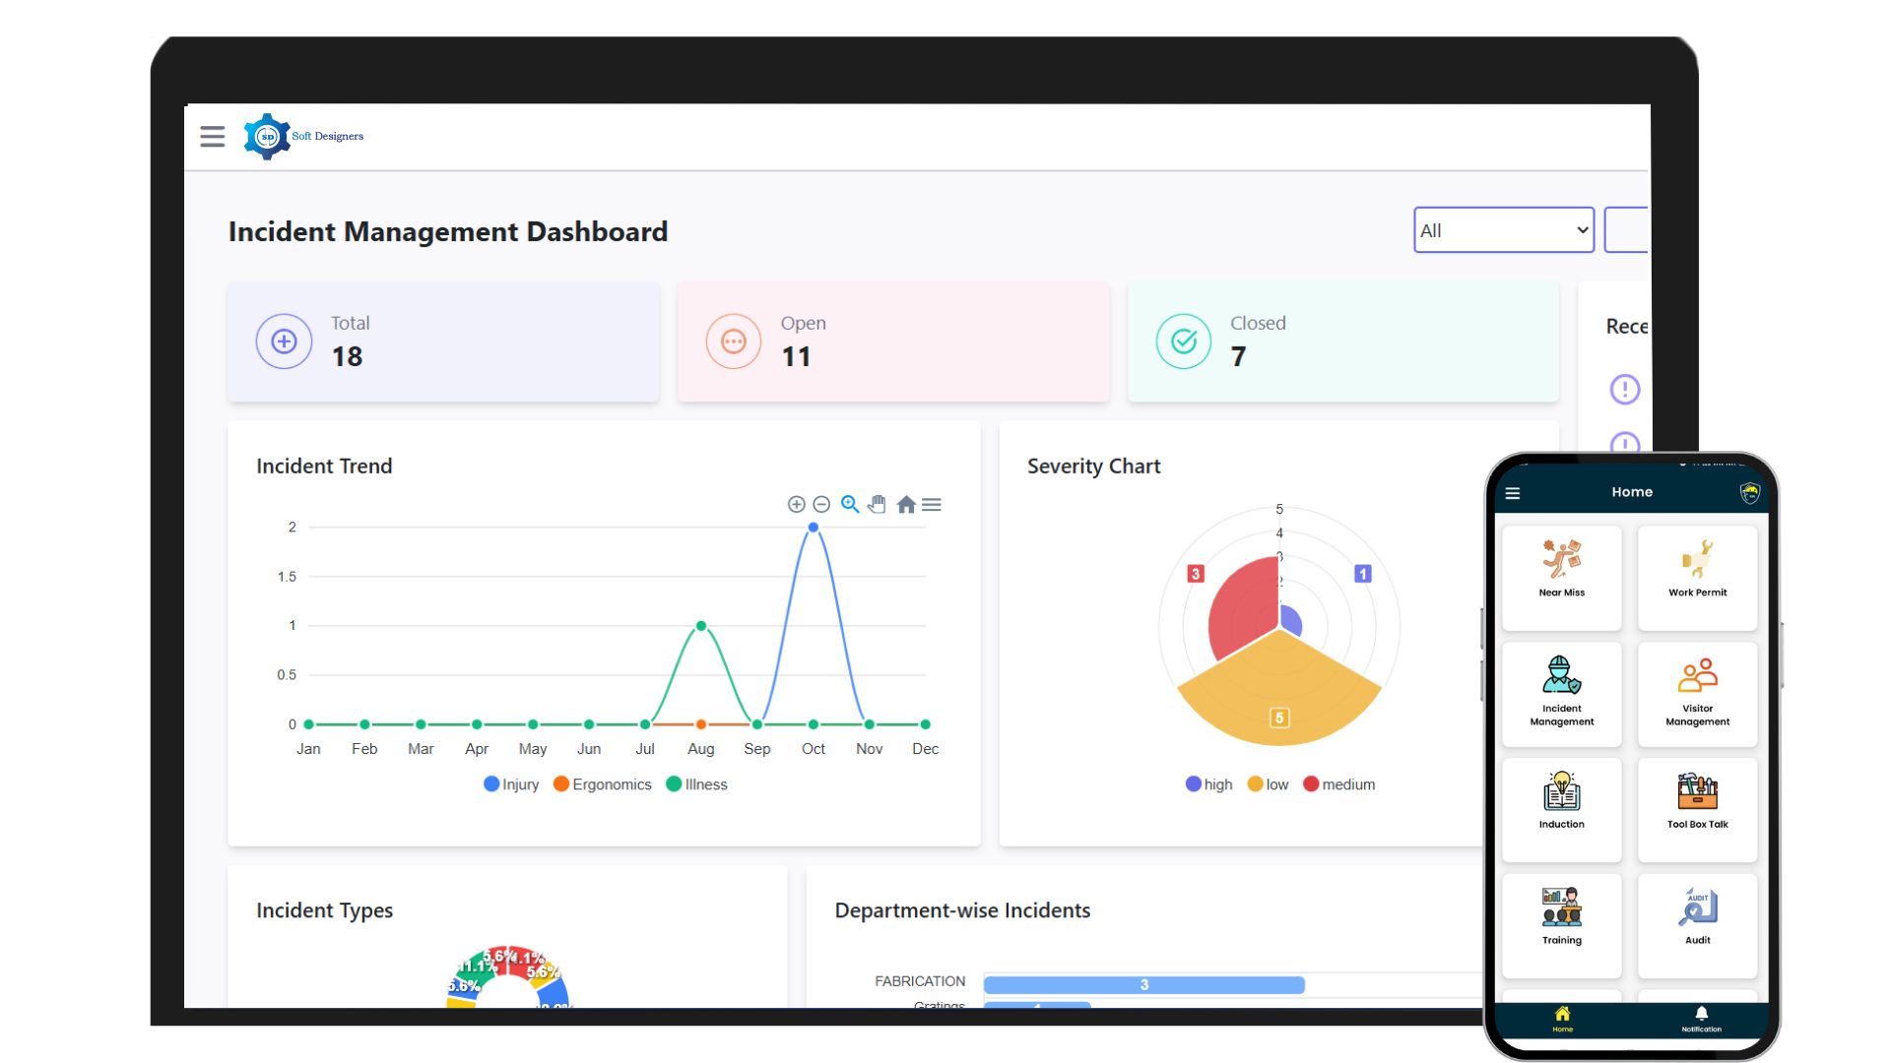1891x1063 pixels.
Task: Expand the sidebar with the hamburger menu
Action: click(212, 136)
